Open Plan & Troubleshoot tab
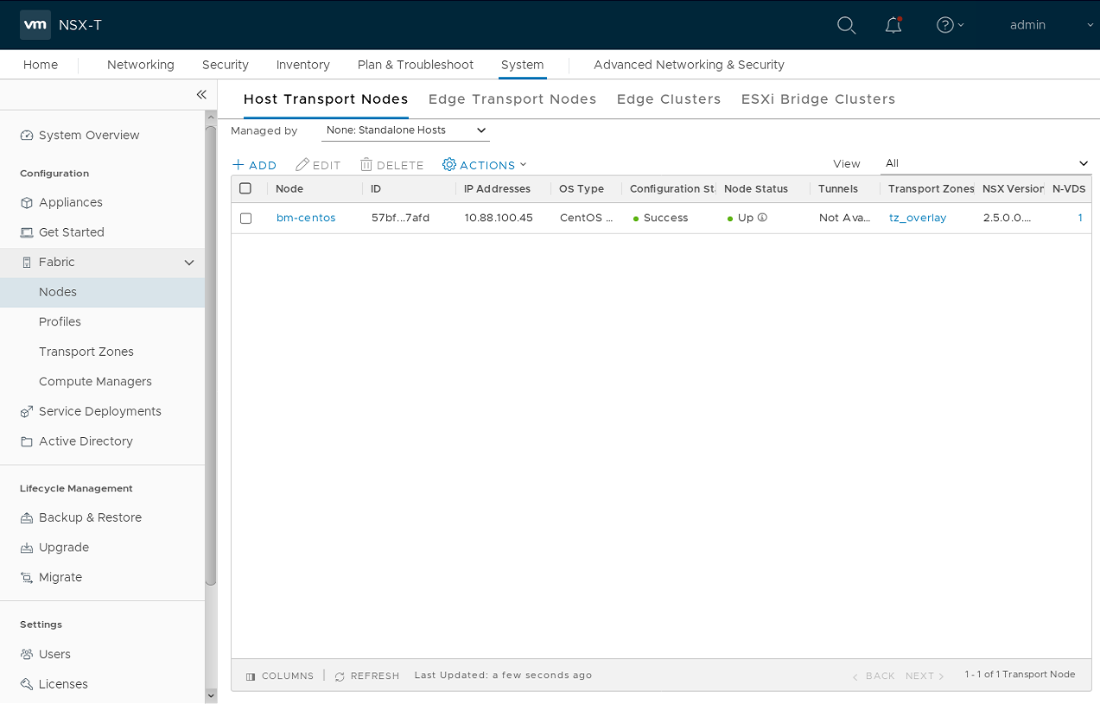The image size is (1100, 704). pos(416,65)
